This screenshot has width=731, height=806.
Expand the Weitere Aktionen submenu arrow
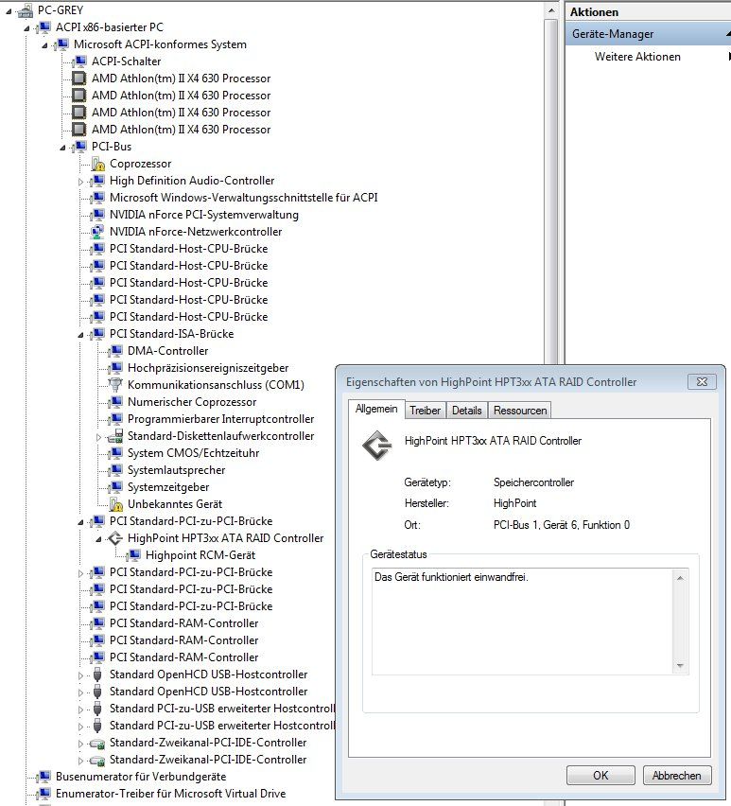[728, 57]
